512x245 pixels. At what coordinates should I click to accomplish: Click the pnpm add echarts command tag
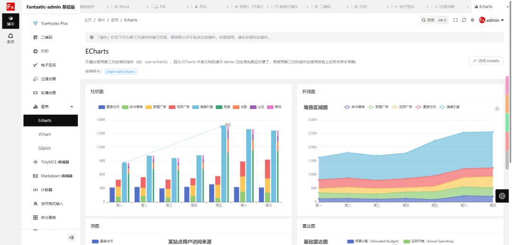tap(120, 72)
